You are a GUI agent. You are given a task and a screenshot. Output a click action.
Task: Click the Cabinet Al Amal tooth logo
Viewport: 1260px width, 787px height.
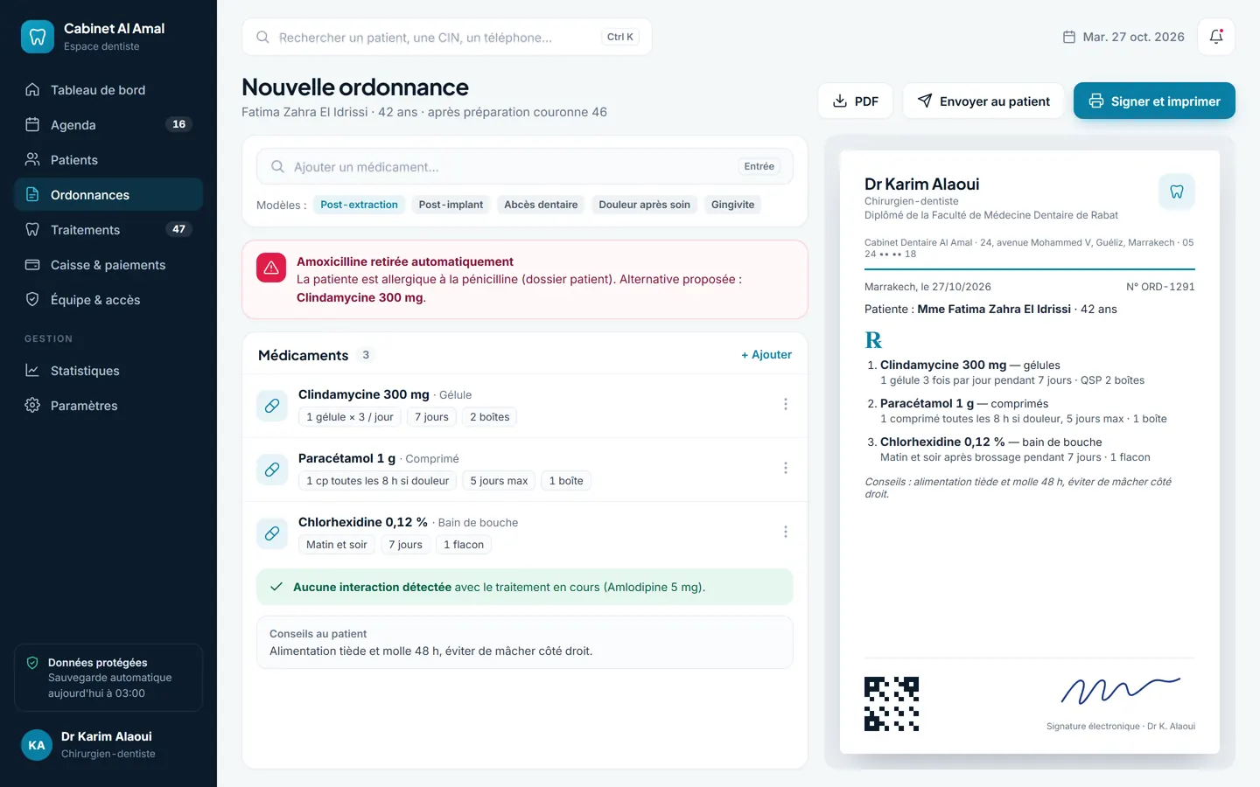coord(38,37)
